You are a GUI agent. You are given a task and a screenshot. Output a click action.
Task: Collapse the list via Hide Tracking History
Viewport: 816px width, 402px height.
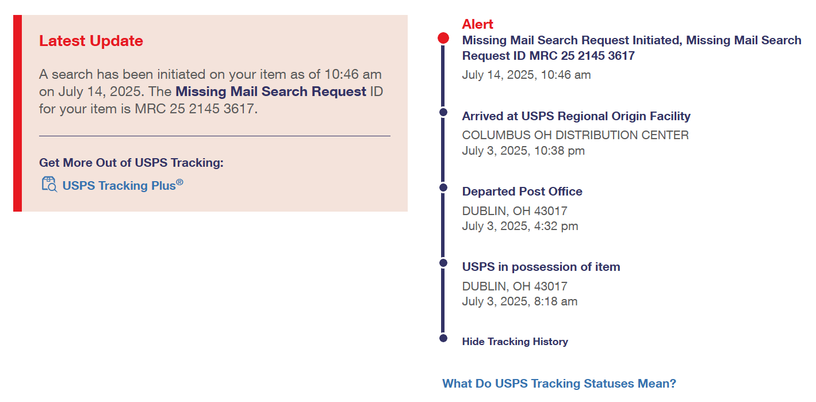[x=515, y=342]
